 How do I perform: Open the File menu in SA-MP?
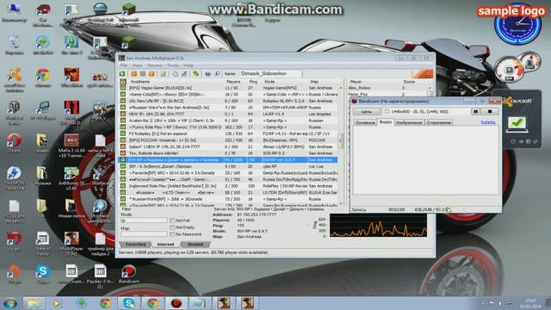(124, 65)
